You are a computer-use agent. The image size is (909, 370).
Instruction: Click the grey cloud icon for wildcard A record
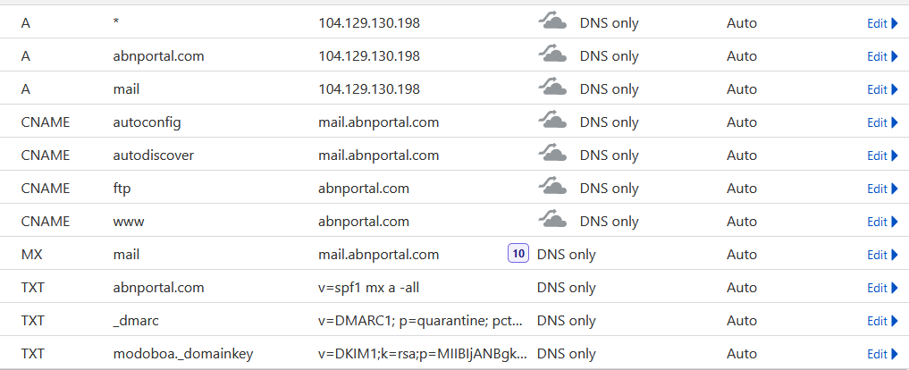coord(552,22)
